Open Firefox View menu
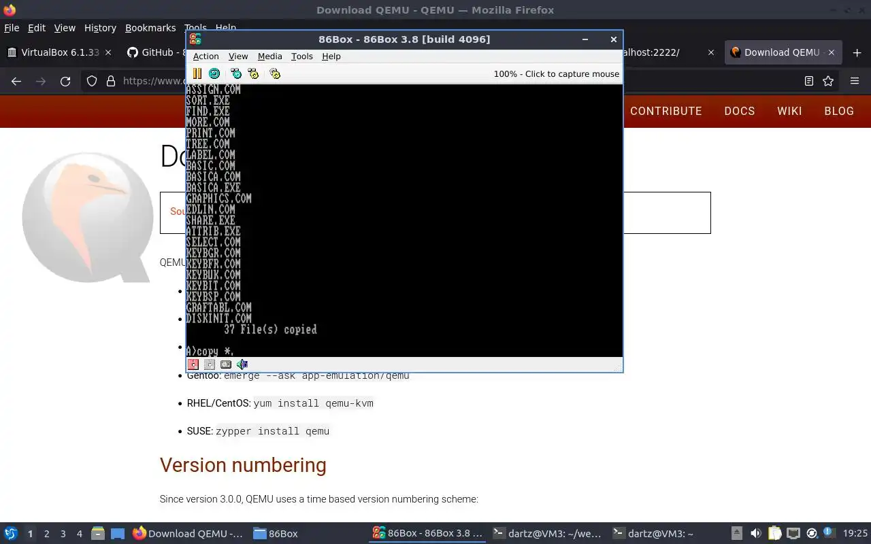 click(x=65, y=28)
